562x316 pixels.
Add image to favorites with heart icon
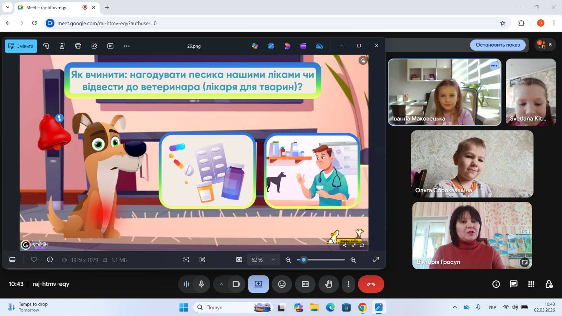[x=34, y=260]
